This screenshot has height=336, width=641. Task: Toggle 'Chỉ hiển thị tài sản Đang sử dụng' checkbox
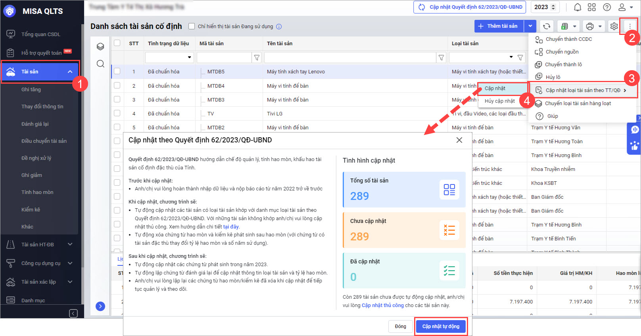tap(192, 26)
